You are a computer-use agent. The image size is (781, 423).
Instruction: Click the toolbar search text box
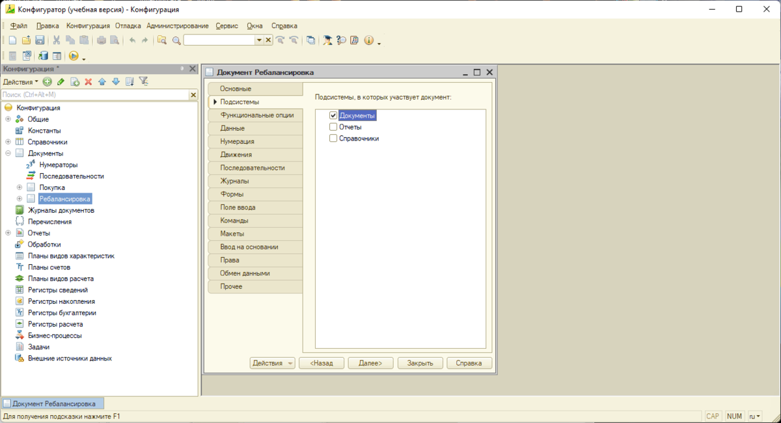pyautogui.click(x=219, y=40)
